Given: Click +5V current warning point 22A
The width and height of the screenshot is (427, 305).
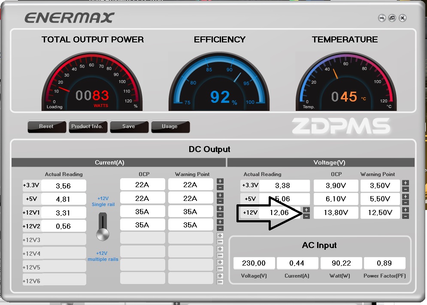Looking at the screenshot, I should (191, 198).
